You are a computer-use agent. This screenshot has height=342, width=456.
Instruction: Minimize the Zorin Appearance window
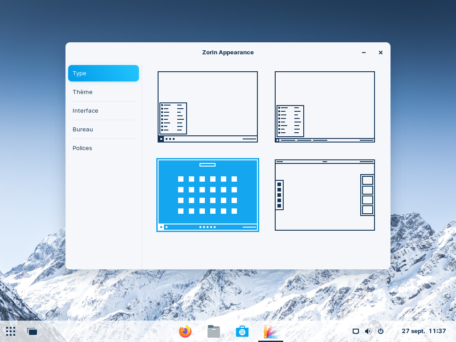tap(364, 53)
